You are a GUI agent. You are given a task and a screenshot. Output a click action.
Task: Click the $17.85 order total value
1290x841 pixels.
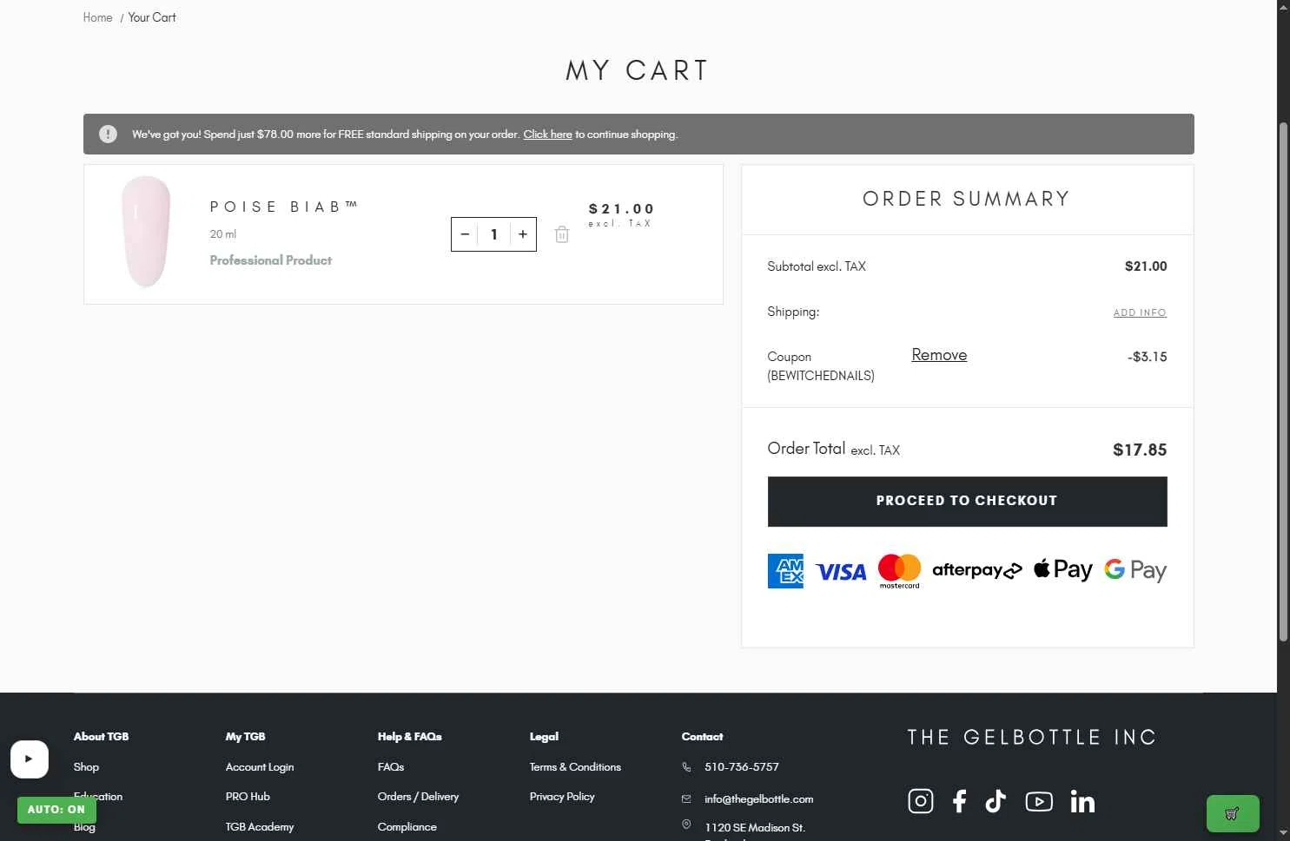[1140, 450]
